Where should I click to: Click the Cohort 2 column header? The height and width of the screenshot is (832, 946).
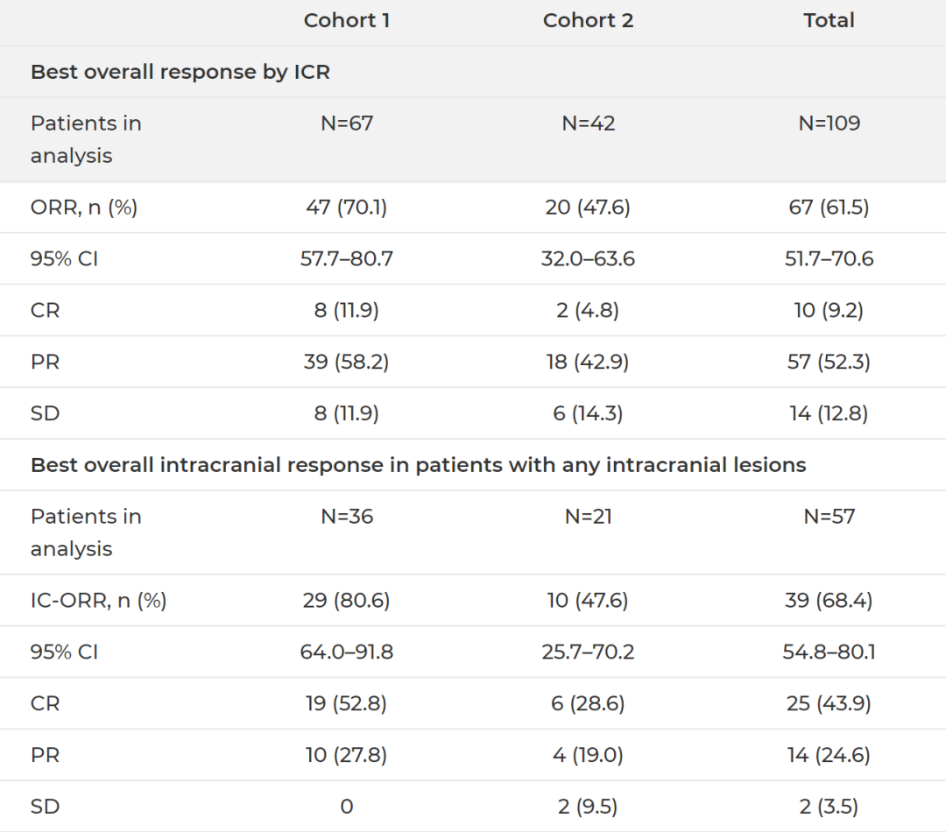click(588, 20)
